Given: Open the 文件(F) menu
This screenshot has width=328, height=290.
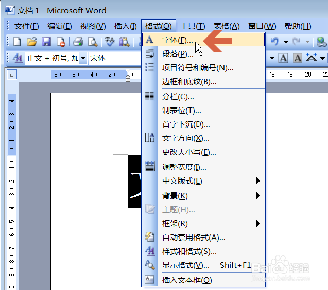Looking at the screenshot, I should tap(27, 26).
